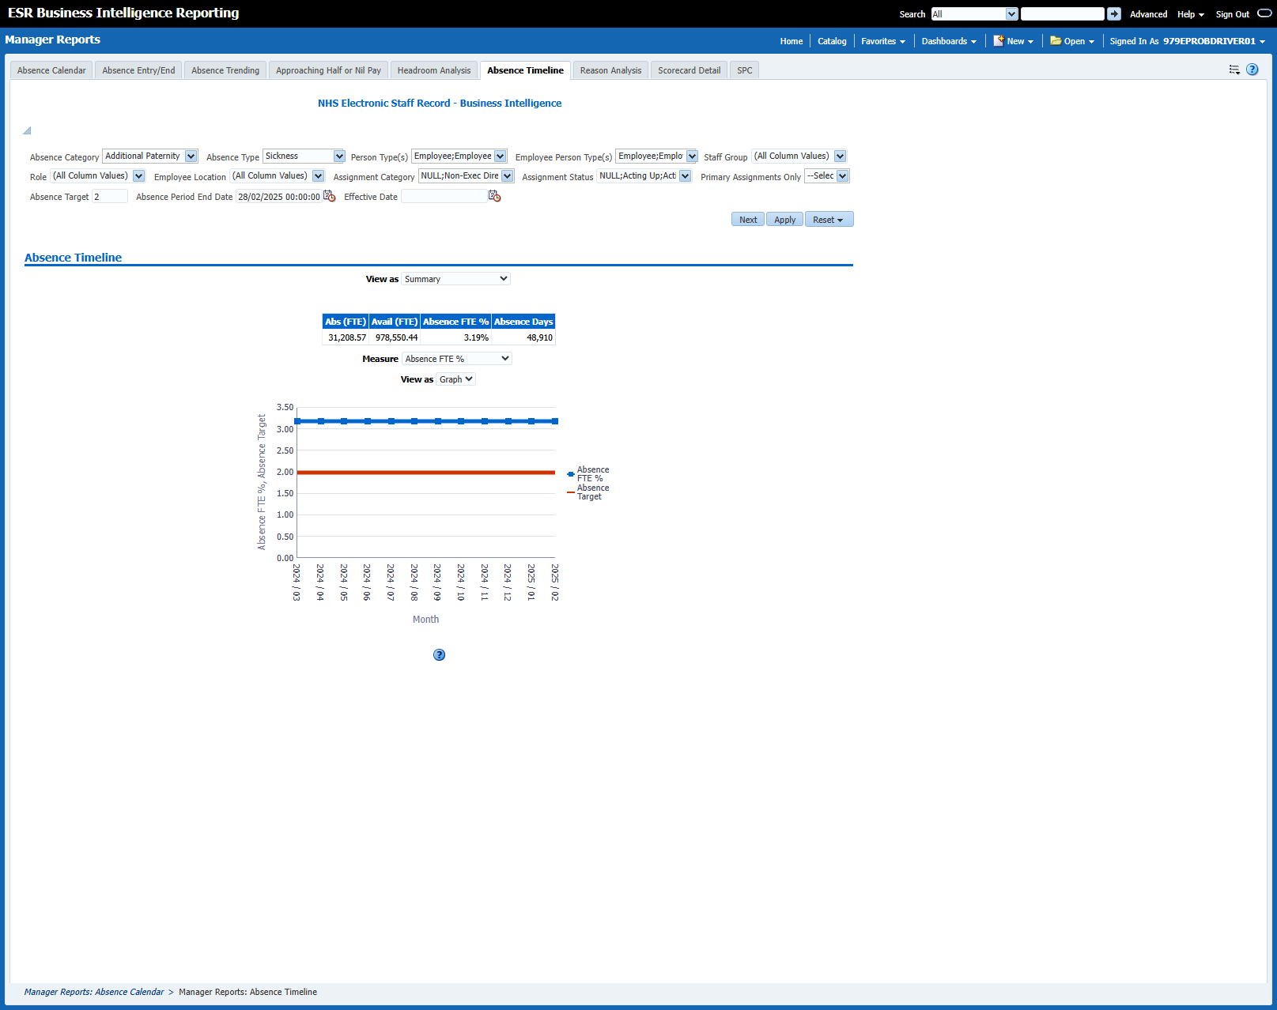
Task: Switch to the Reason Analysis tab
Action: click(x=610, y=70)
